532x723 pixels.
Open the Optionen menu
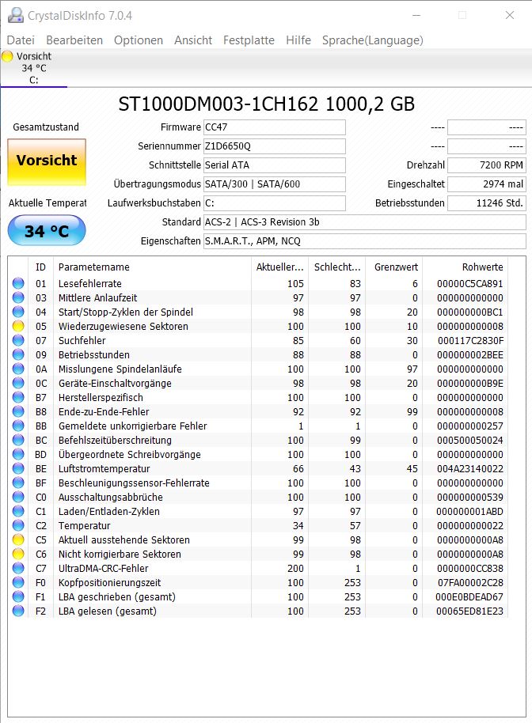click(x=139, y=40)
